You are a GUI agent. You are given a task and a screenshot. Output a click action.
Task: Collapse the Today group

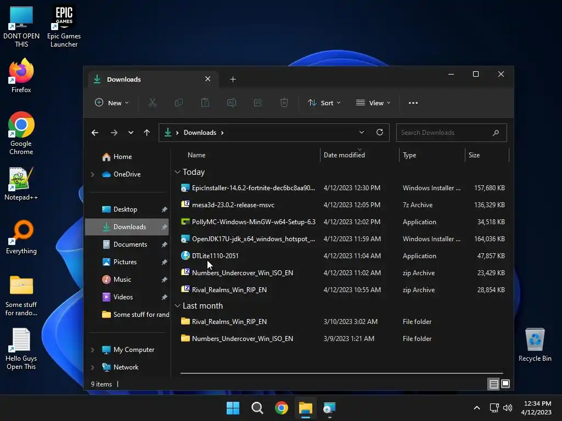(177, 172)
